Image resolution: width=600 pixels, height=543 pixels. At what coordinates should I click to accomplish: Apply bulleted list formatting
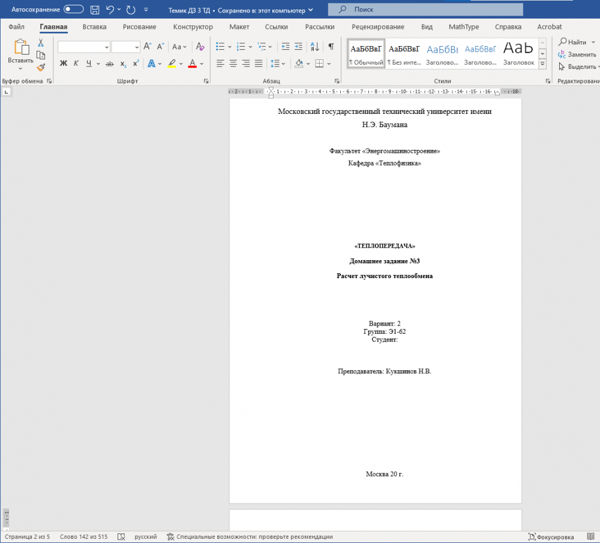click(x=220, y=47)
